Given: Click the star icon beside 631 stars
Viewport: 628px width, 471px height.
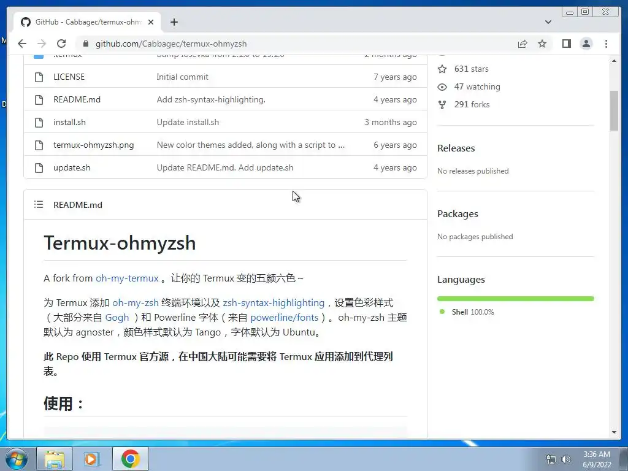Looking at the screenshot, I should point(442,69).
